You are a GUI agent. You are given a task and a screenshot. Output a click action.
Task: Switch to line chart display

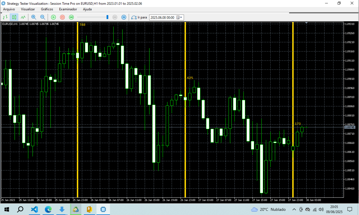tap(23, 17)
